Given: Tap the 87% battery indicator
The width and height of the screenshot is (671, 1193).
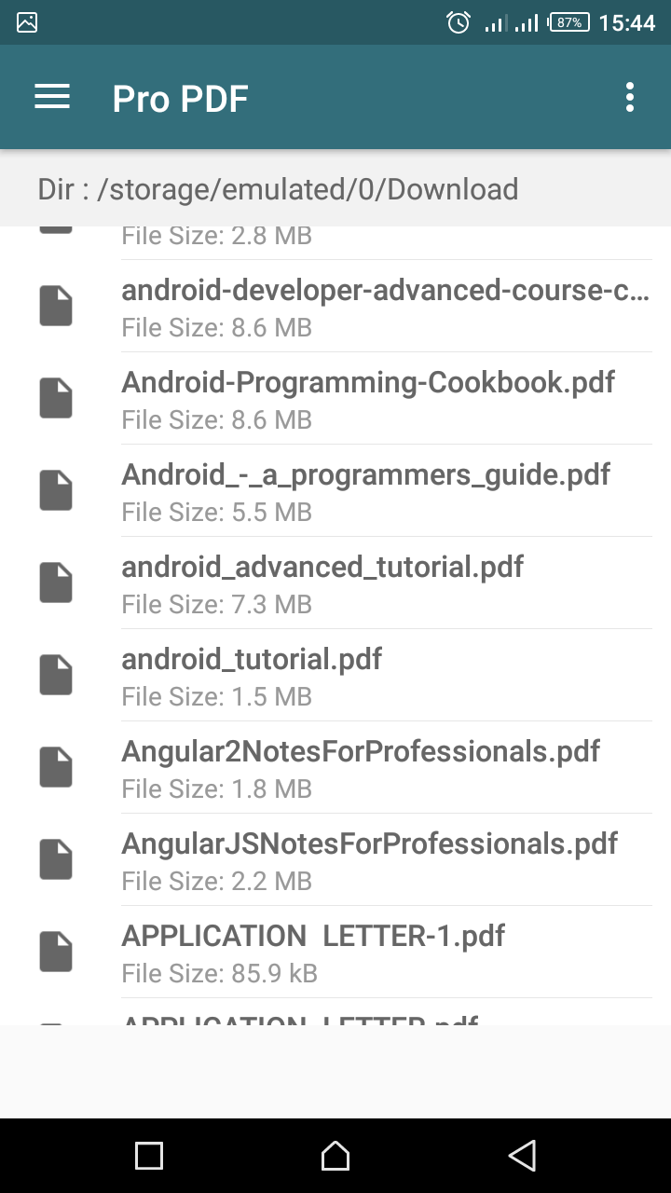Looking at the screenshot, I should pyautogui.click(x=568, y=22).
